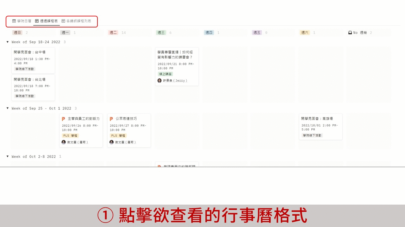405x227 pixels.
Task: Click the 2022/09/18 1:30 PM date text
Action: tap(32, 61)
